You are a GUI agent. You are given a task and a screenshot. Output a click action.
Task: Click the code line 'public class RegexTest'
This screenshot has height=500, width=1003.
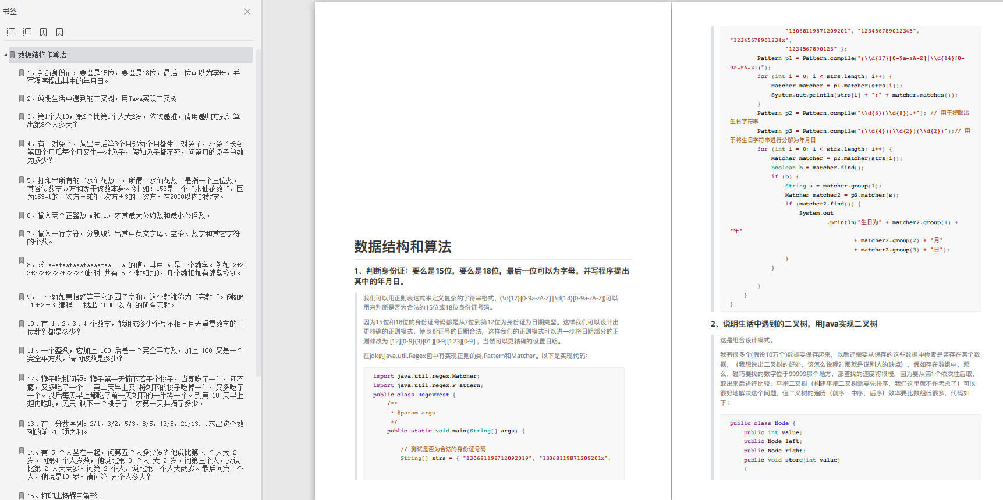[414, 395]
